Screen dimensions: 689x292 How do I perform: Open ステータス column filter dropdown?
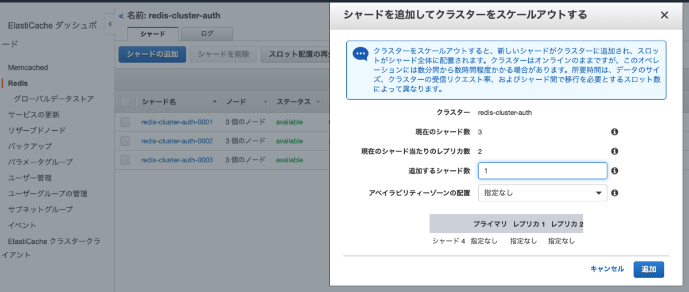pyautogui.click(x=318, y=102)
